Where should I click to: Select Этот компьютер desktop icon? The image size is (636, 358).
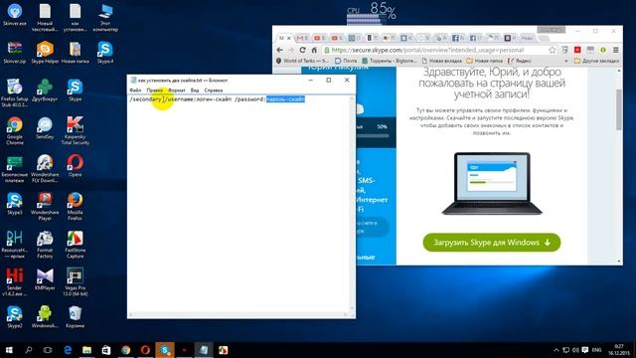[x=105, y=18]
